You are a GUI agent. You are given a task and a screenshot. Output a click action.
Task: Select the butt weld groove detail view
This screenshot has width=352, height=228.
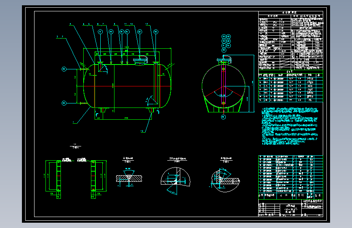point(129,178)
